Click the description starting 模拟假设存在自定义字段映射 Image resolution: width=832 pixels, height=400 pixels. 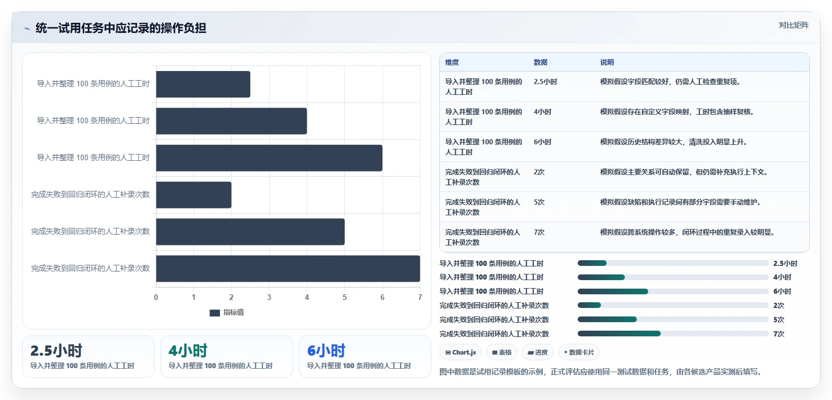pyautogui.click(x=677, y=112)
